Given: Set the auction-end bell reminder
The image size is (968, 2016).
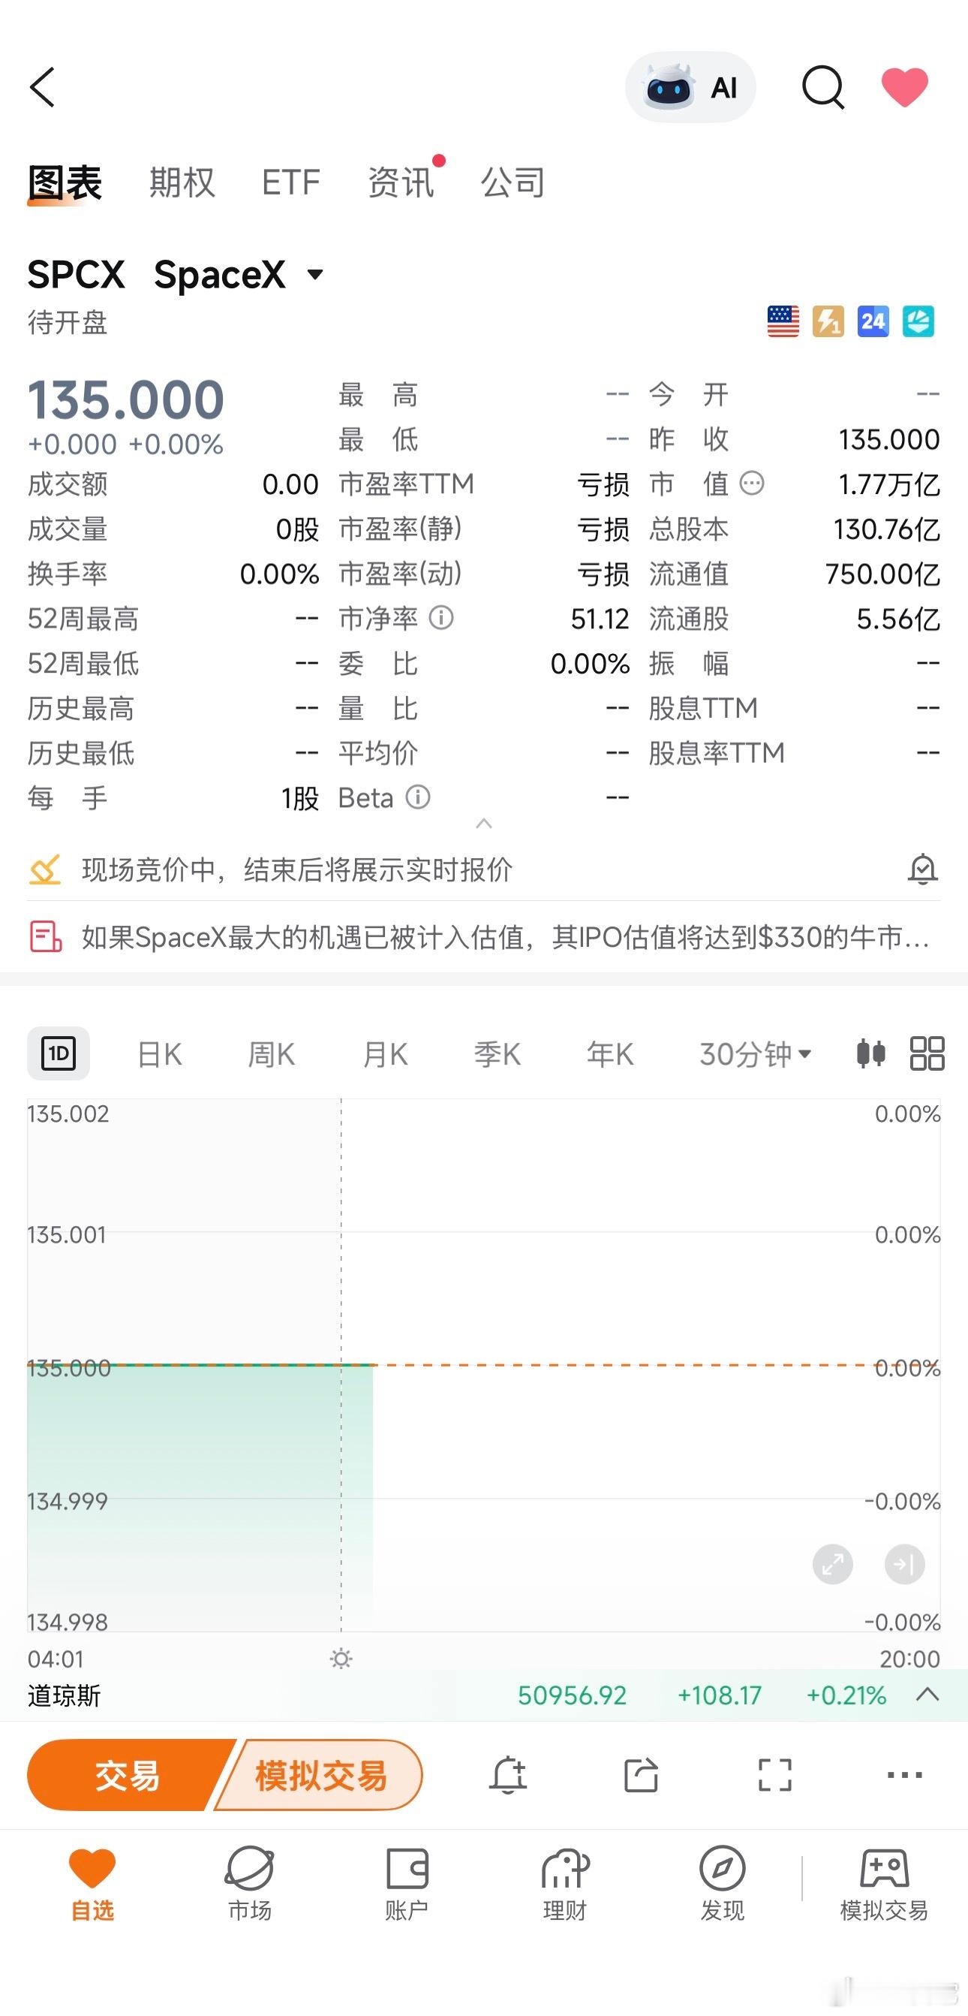Looking at the screenshot, I should [923, 869].
